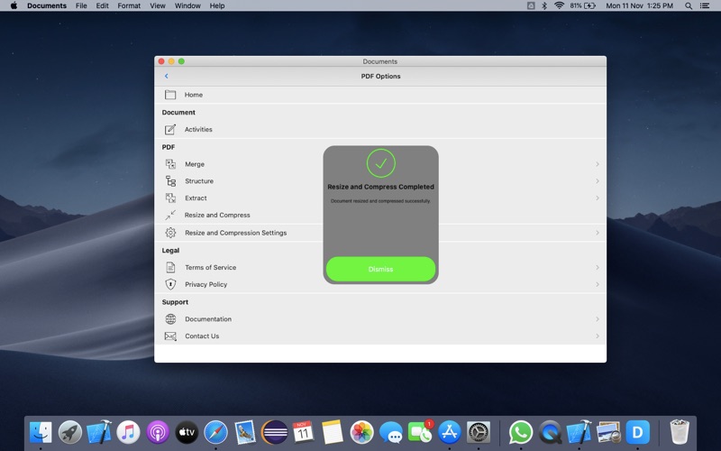Click the Terms of Service document icon
This screenshot has height=451, width=721.
170,267
